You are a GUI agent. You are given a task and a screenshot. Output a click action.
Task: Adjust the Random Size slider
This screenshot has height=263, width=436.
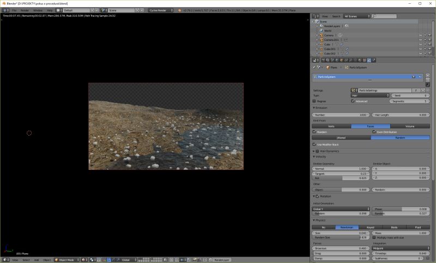(341, 238)
